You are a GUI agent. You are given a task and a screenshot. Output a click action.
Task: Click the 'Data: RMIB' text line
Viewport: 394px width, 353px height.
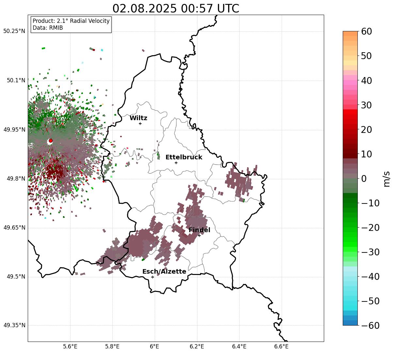48,28
